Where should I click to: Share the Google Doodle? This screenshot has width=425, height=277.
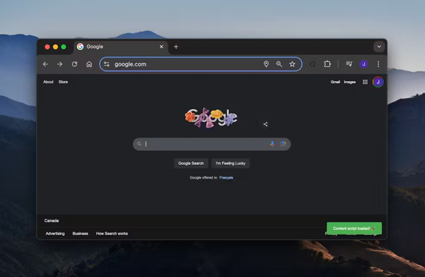click(x=266, y=124)
